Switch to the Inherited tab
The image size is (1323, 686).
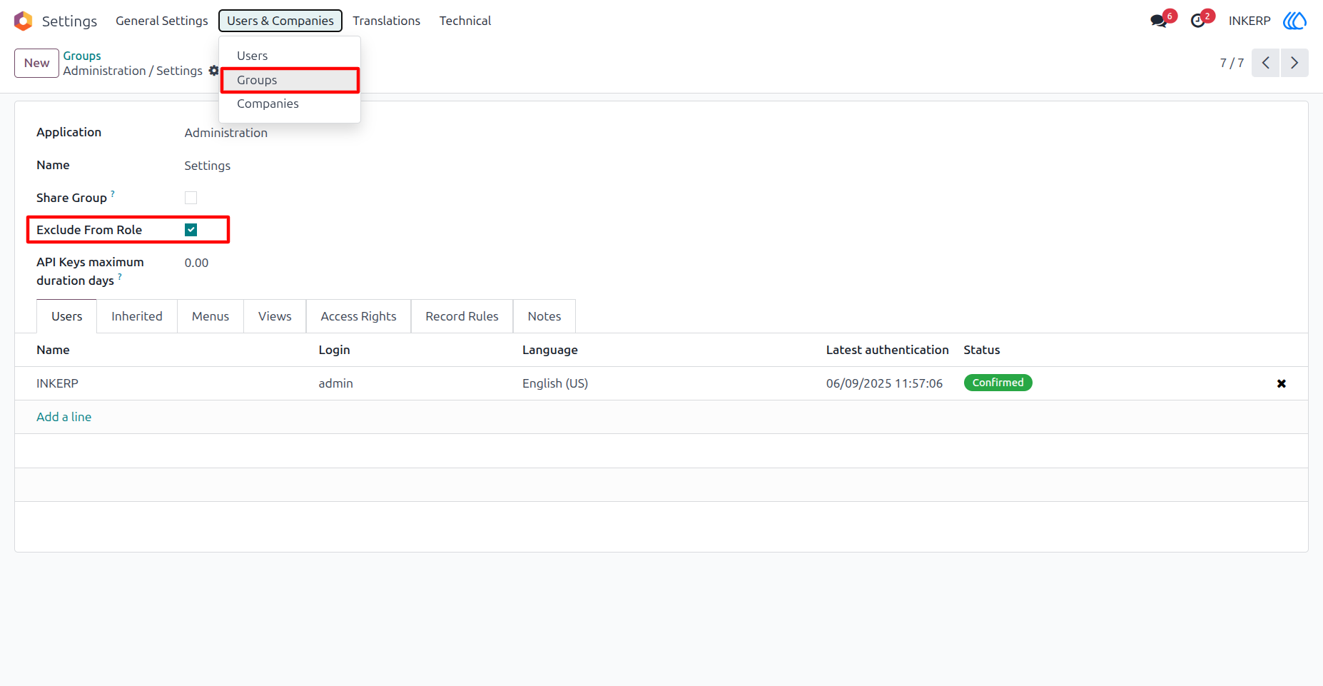click(137, 316)
